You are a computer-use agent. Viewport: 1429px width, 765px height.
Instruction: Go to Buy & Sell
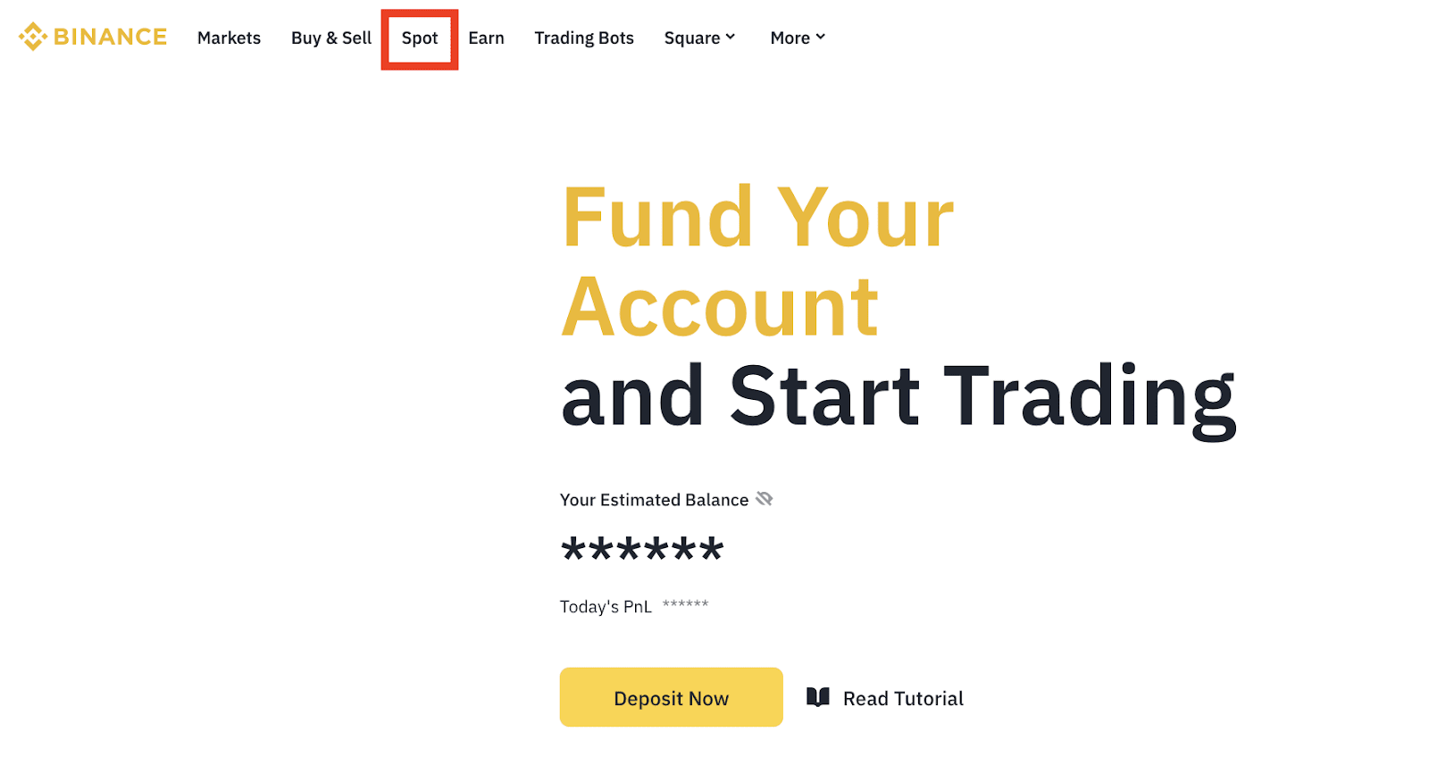(x=331, y=37)
